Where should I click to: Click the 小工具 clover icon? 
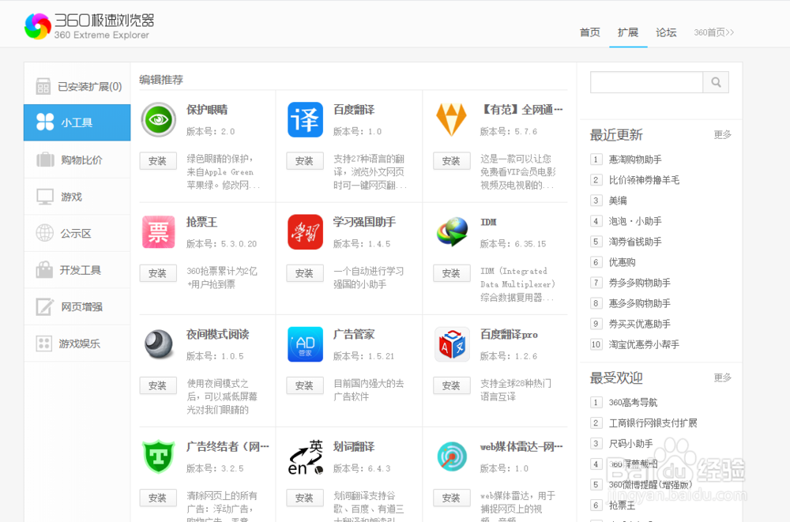(45, 122)
